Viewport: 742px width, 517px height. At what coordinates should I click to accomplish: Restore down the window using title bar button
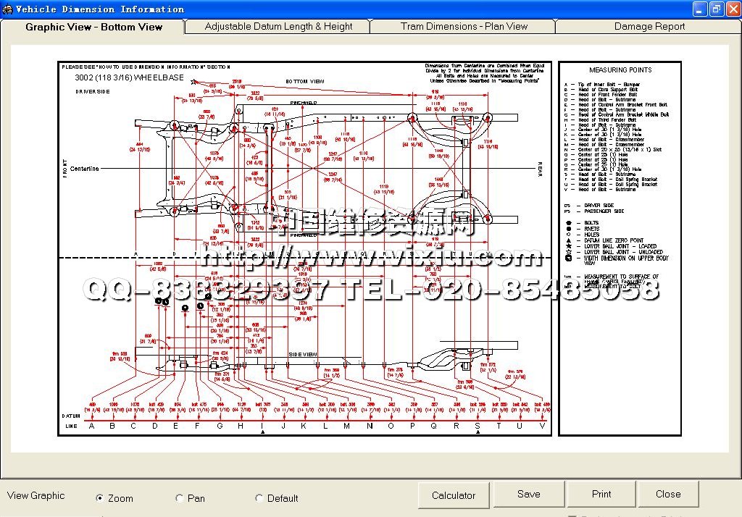click(716, 9)
